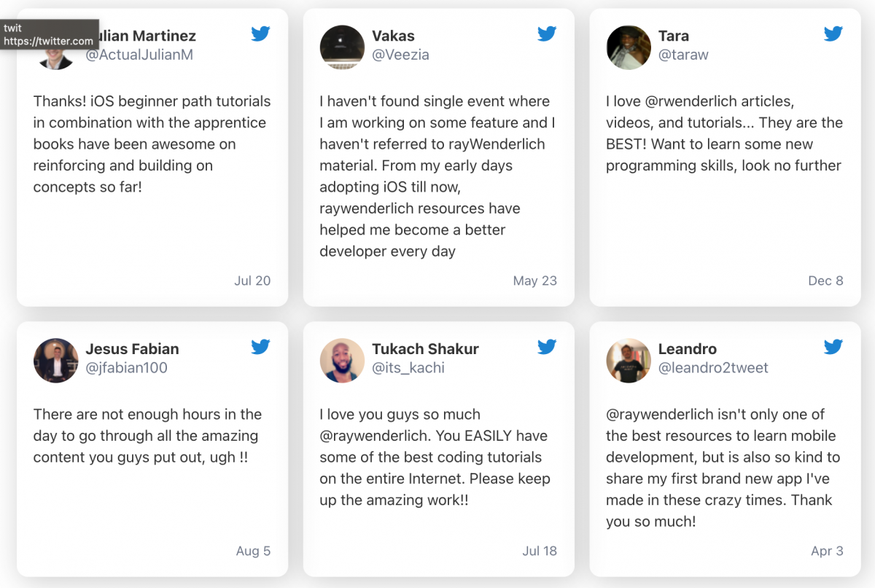
Task: Open Tara's profile avatar
Action: [629, 47]
